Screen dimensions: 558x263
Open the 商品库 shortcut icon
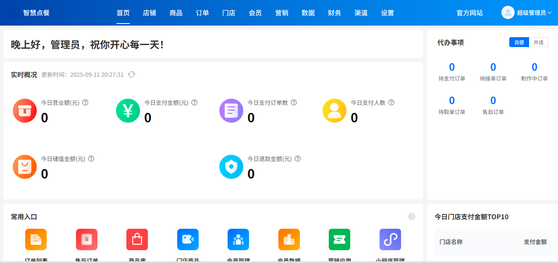tap(137, 239)
